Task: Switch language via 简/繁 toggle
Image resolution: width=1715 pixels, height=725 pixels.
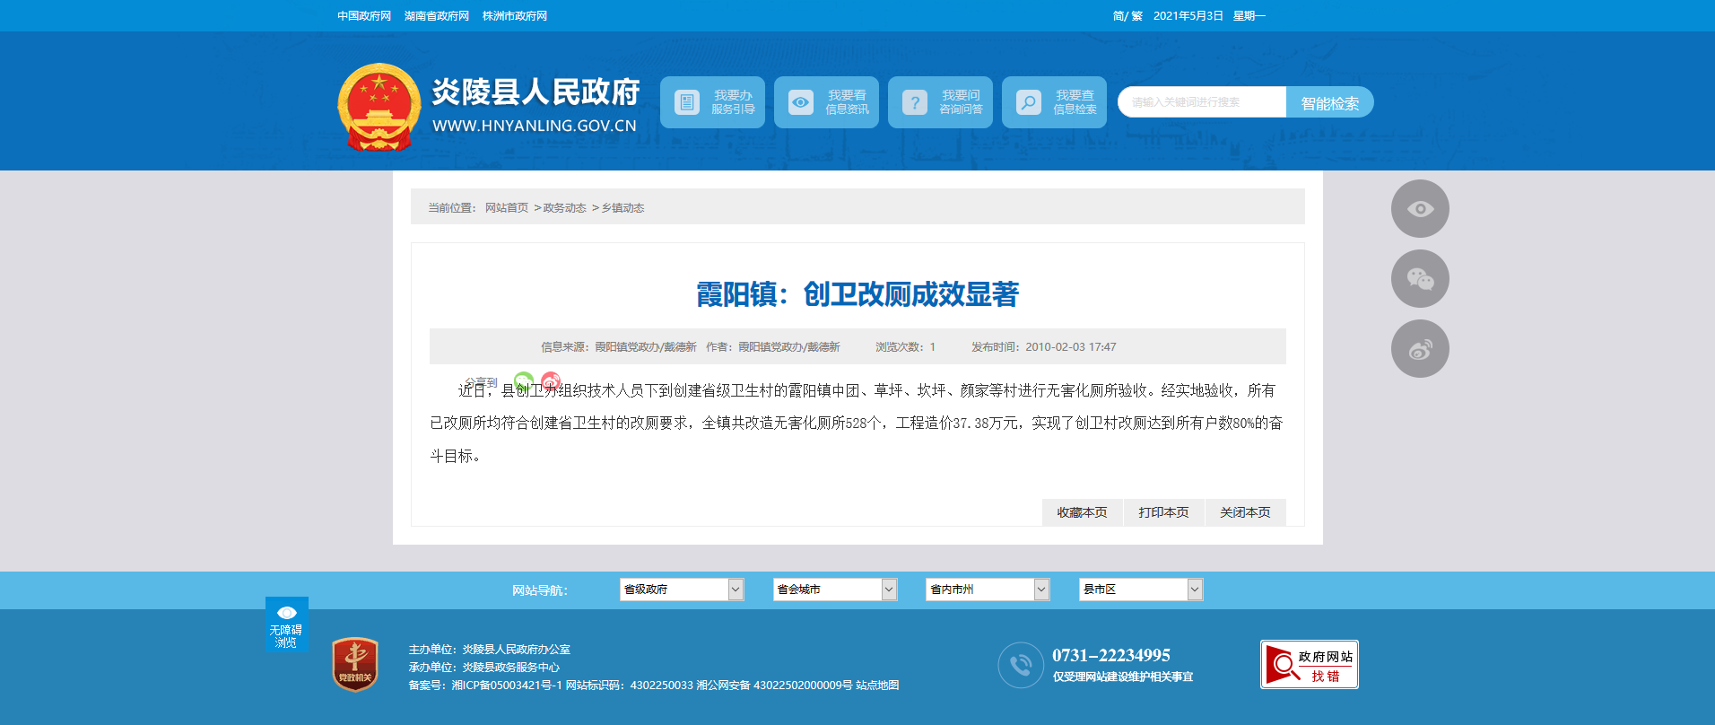Action: pyautogui.click(x=1127, y=16)
